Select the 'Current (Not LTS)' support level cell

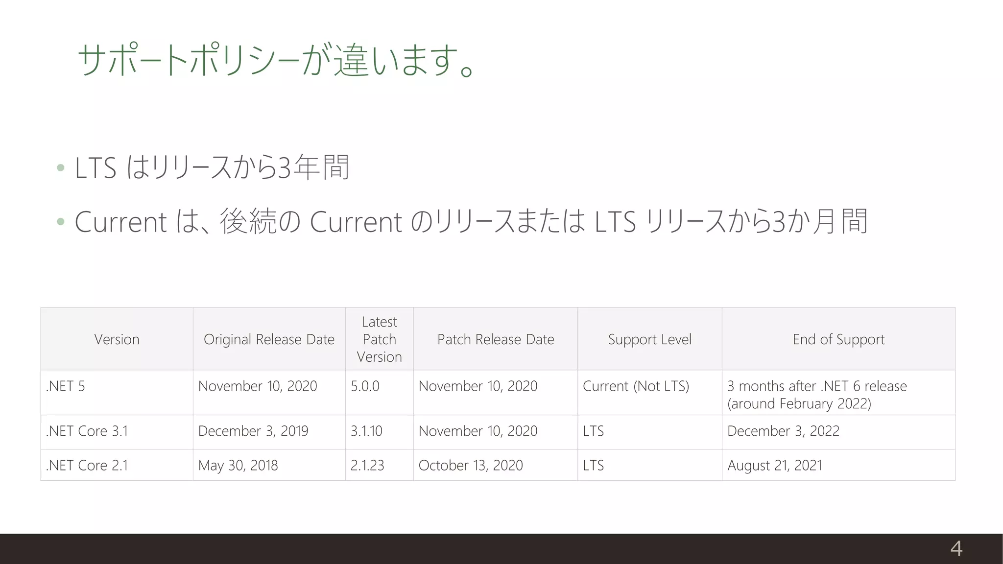click(x=650, y=393)
